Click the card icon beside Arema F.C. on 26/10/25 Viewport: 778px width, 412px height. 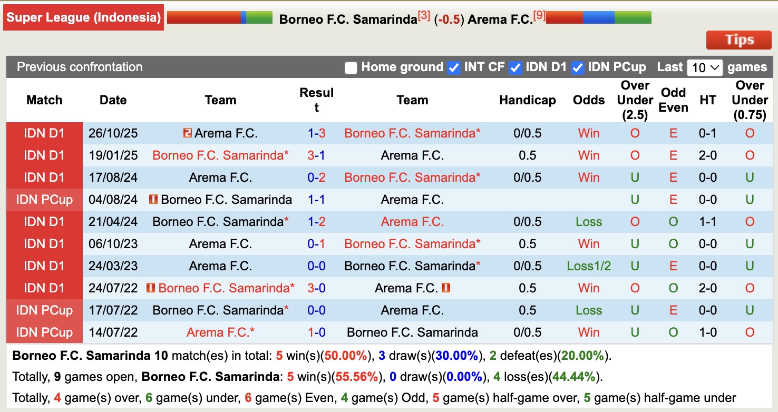pos(188,133)
